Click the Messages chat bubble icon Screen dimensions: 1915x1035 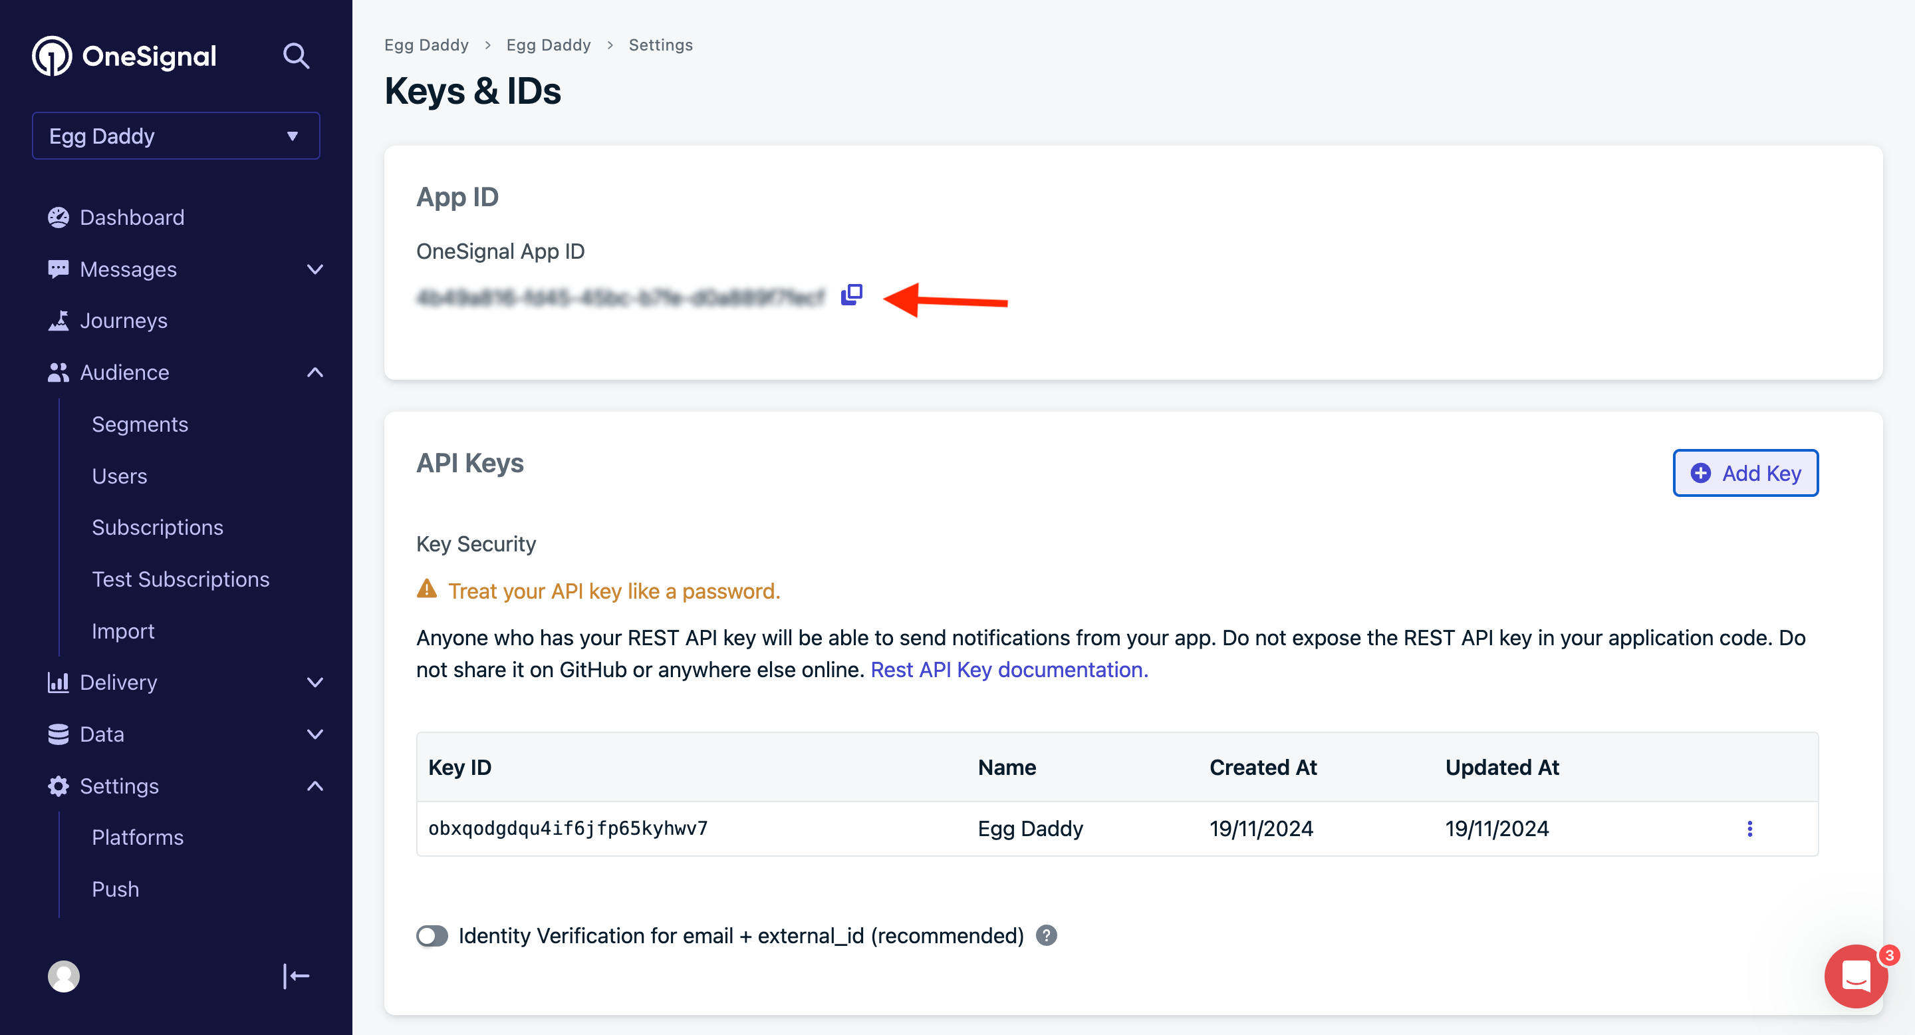click(x=58, y=269)
